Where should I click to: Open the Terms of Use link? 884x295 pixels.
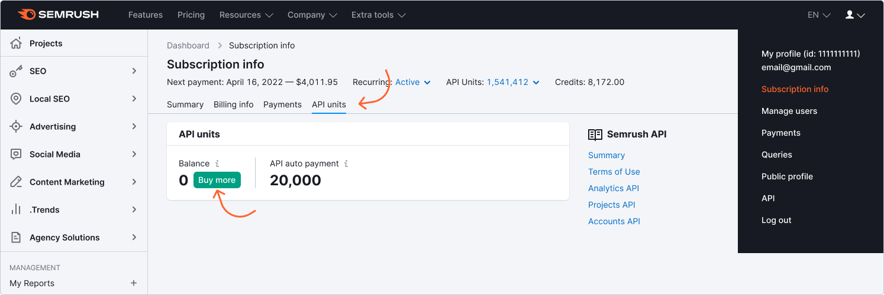tap(614, 172)
